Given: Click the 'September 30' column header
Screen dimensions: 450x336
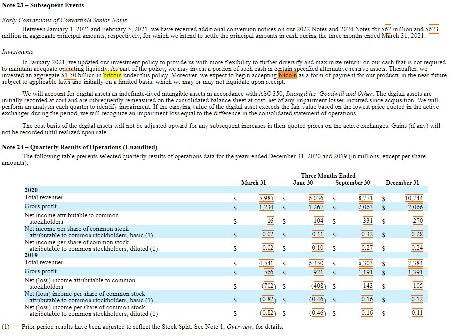Looking at the screenshot, I should [353, 183].
